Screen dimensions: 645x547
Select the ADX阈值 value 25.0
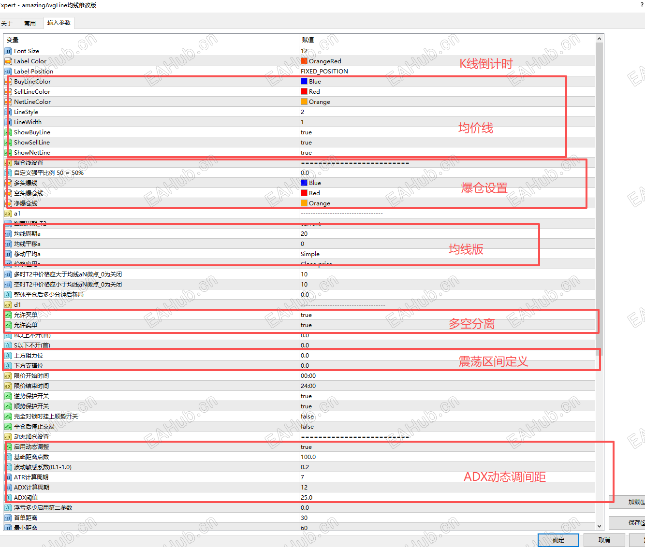[307, 498]
